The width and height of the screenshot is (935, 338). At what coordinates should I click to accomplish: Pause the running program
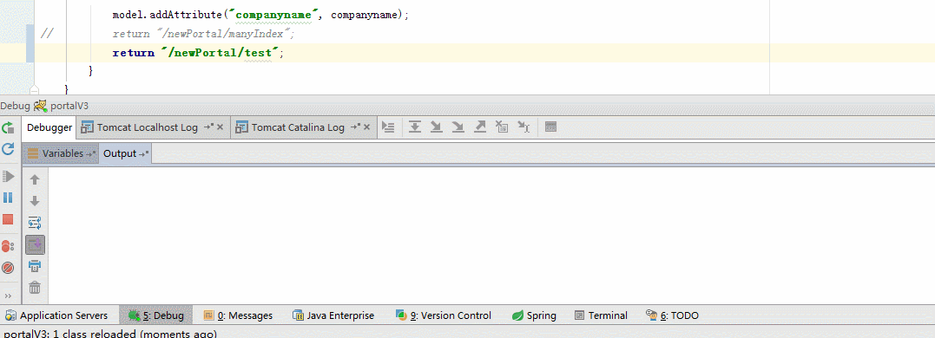click(8, 198)
